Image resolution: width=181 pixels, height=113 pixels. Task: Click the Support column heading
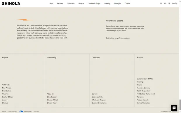(140, 57)
